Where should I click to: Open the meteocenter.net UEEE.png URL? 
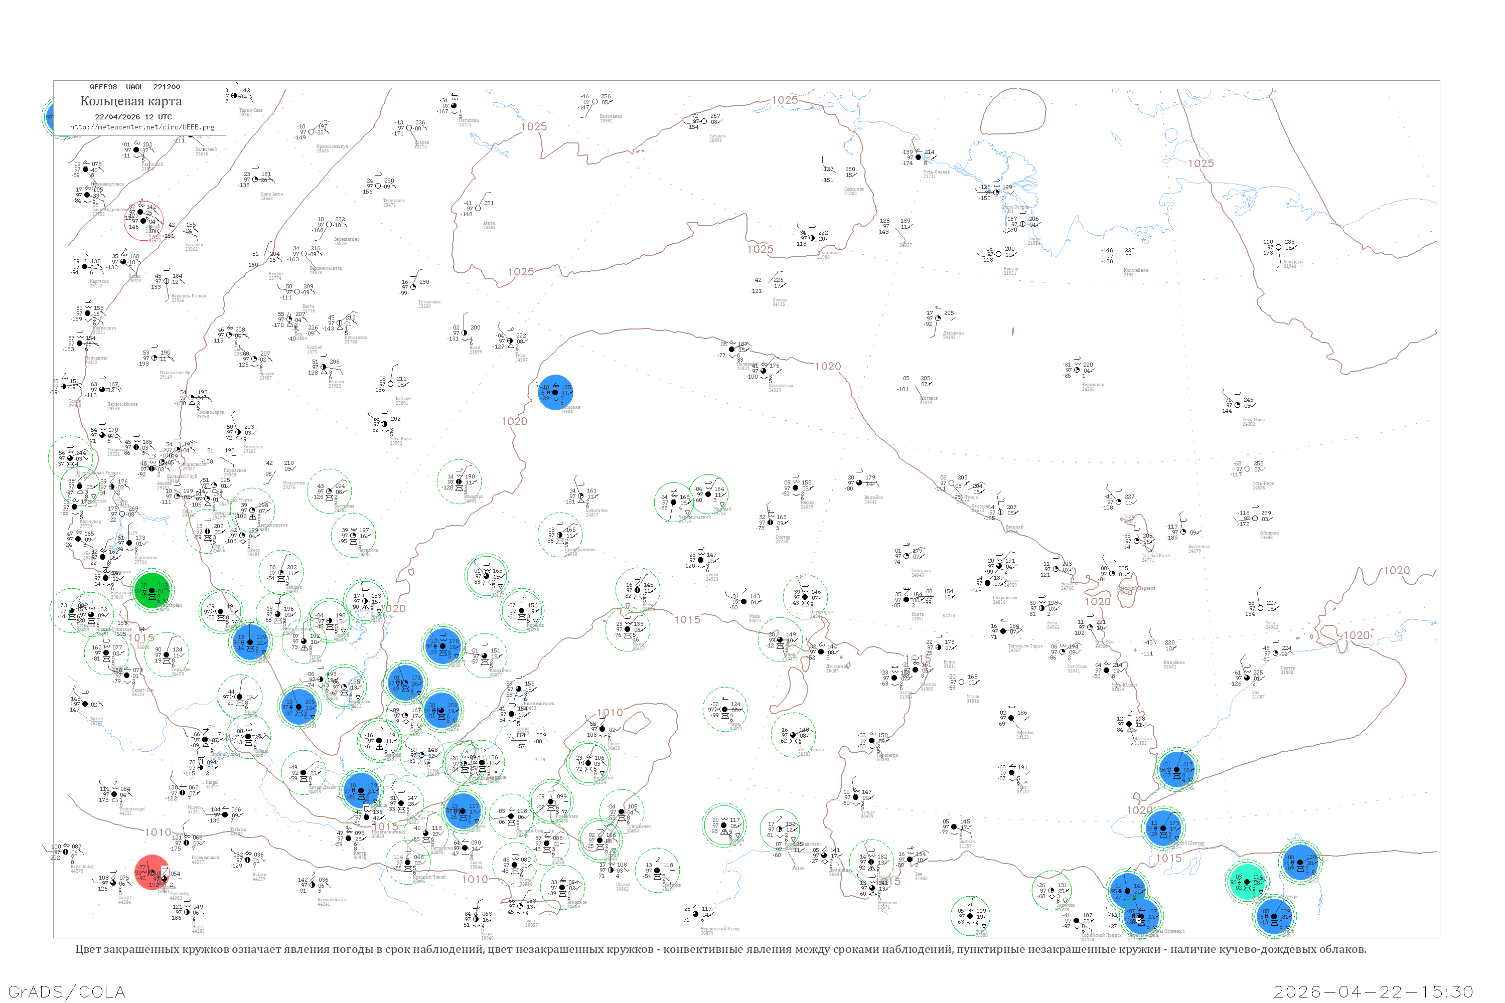point(142,127)
